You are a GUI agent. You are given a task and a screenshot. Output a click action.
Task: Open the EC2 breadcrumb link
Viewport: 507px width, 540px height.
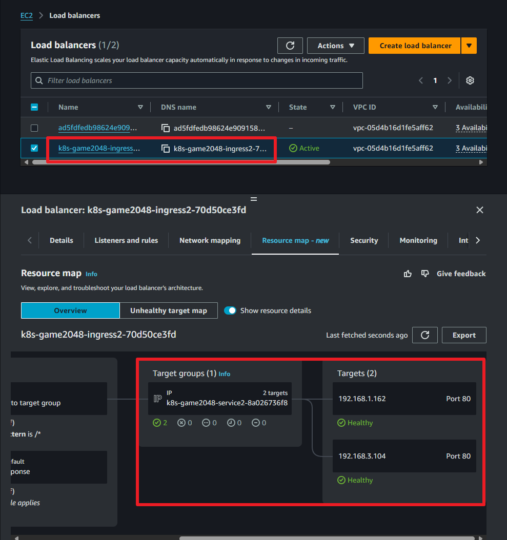click(x=27, y=15)
